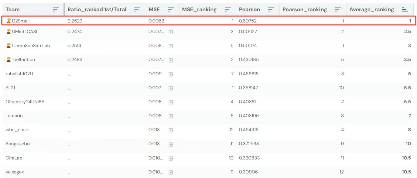The image size is (417, 178).
Task: Click Pearson value 0.40381
Action: [x=247, y=102]
